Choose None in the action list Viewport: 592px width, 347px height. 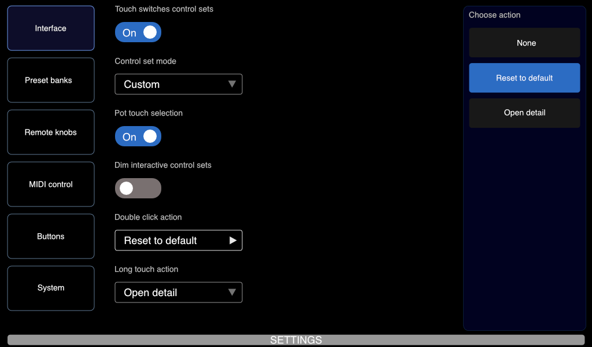(x=524, y=43)
